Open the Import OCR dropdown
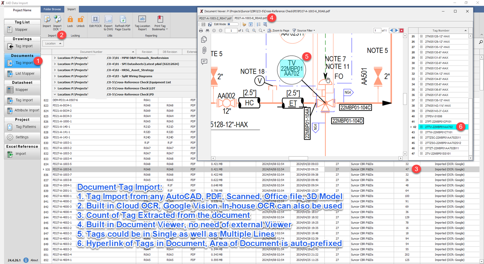 click(x=57, y=24)
